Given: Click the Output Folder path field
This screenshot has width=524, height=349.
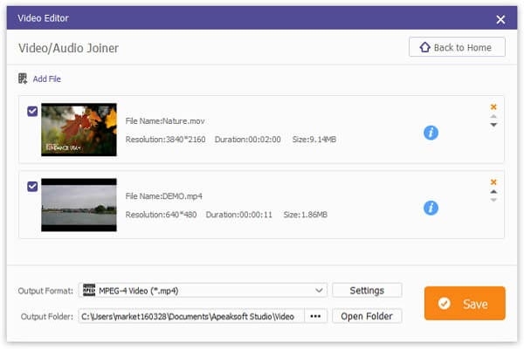Looking at the screenshot, I should (x=191, y=316).
